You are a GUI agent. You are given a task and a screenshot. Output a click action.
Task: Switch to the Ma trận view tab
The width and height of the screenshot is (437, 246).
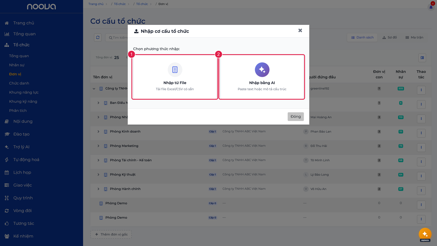tap(414, 37)
